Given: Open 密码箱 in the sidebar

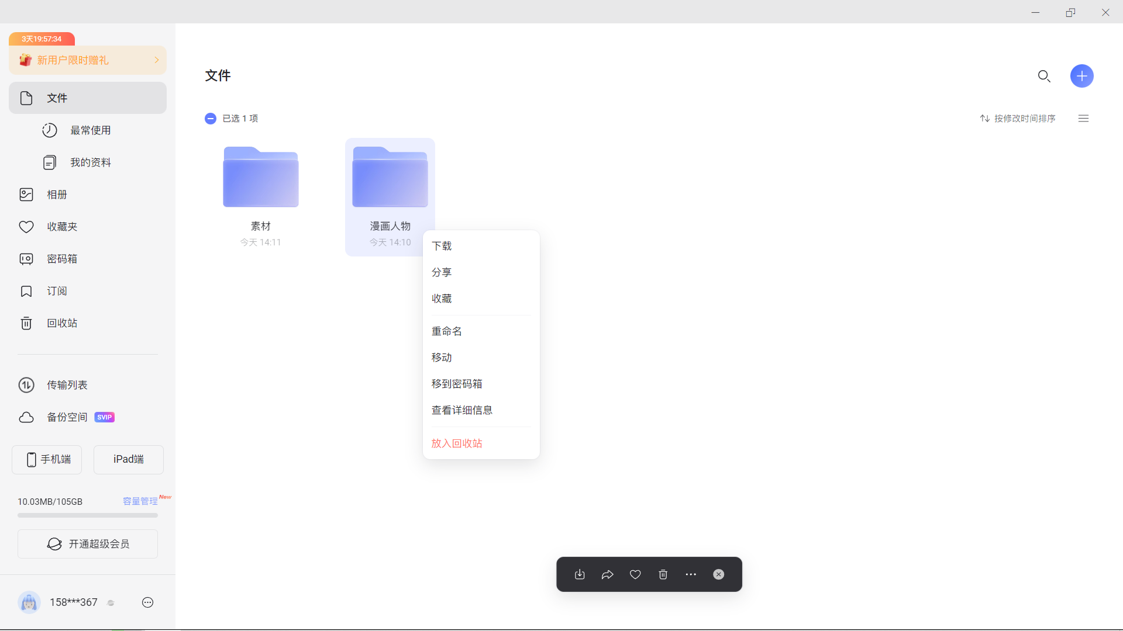Looking at the screenshot, I should pos(62,259).
